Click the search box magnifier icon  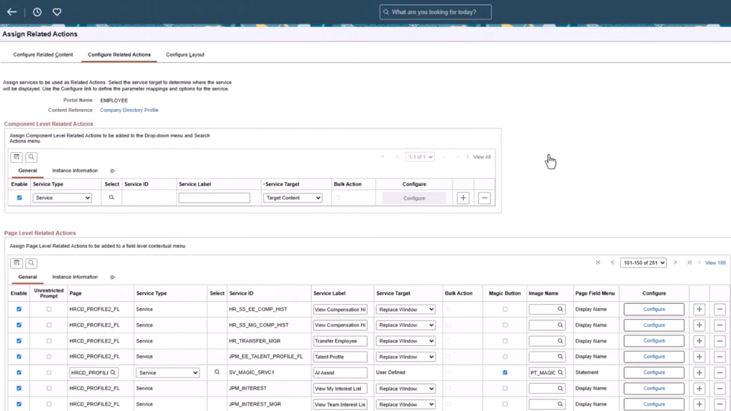pos(386,12)
